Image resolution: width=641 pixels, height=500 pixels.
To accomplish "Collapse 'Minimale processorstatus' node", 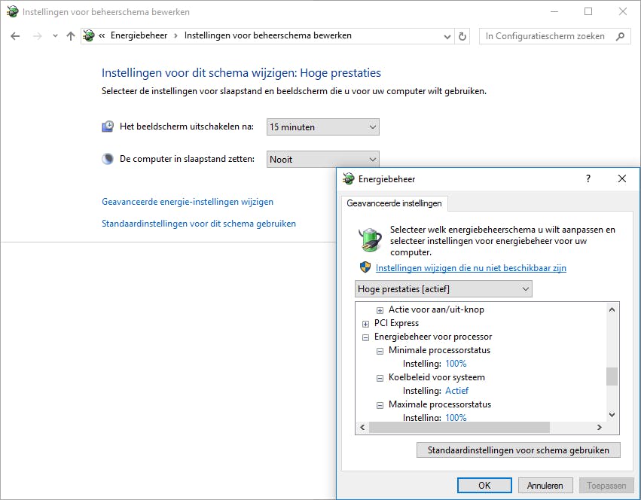I will click(380, 351).
